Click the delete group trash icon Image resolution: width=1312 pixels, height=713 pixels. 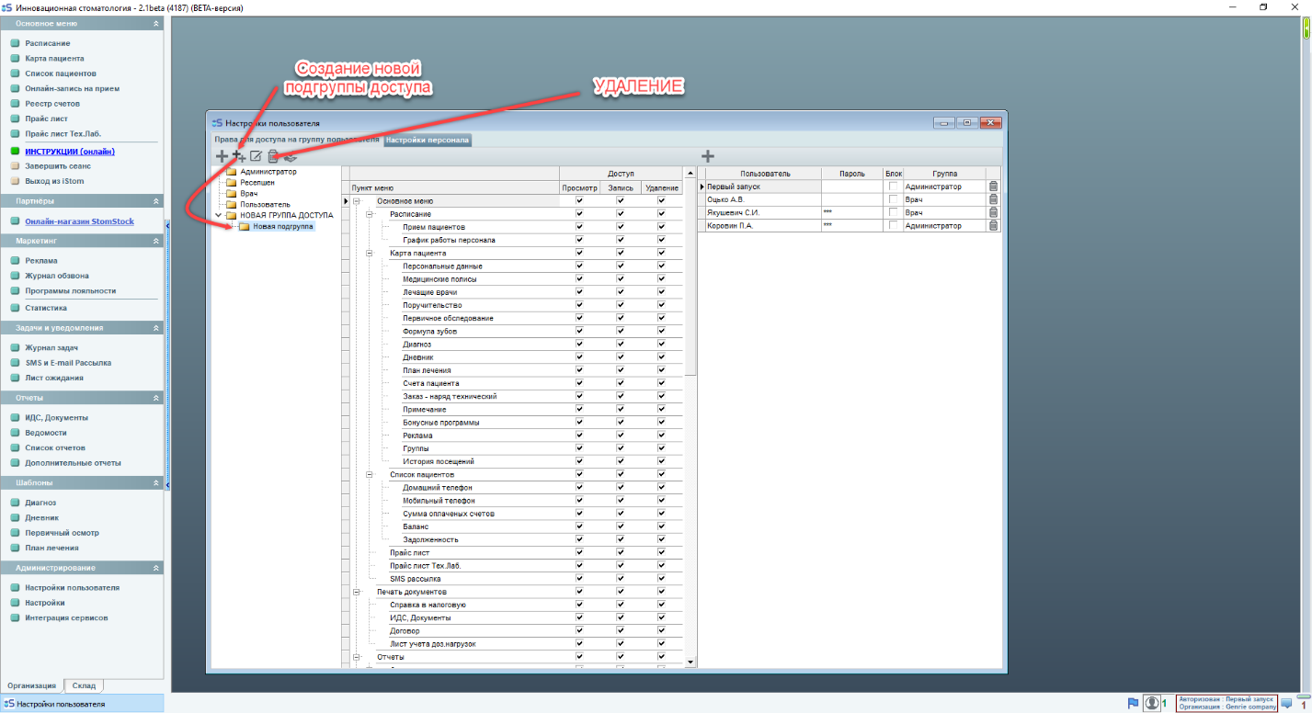[273, 156]
